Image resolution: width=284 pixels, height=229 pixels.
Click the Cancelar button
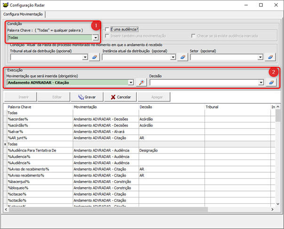point(120,97)
